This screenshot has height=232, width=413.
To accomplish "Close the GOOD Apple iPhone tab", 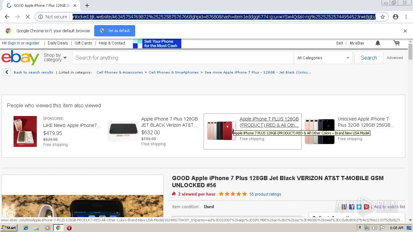I will [x=75, y=5].
